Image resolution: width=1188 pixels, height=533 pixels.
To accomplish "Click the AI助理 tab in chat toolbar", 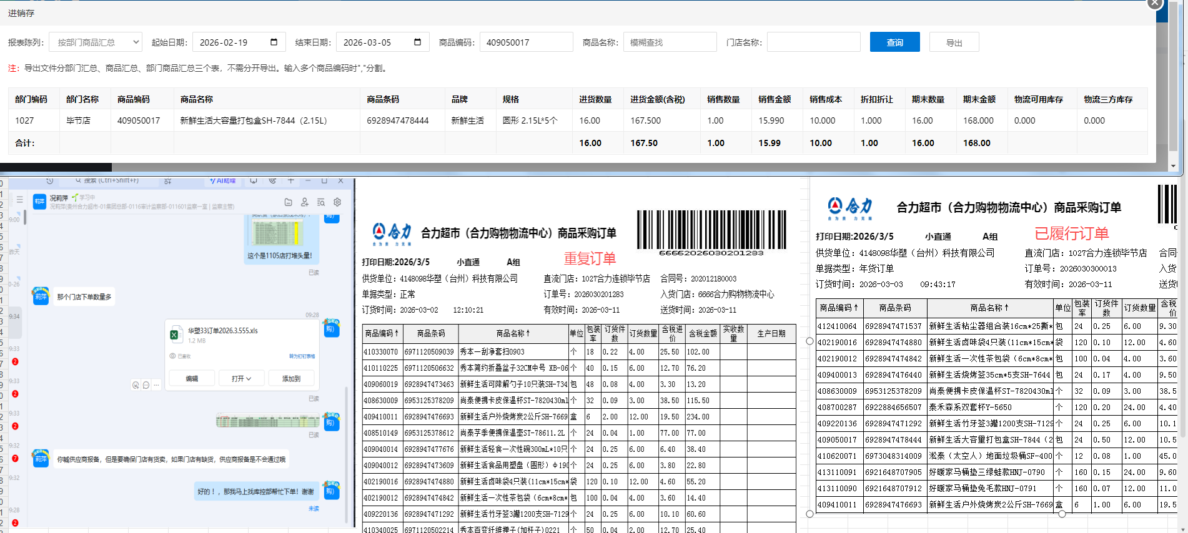I will pyautogui.click(x=222, y=181).
